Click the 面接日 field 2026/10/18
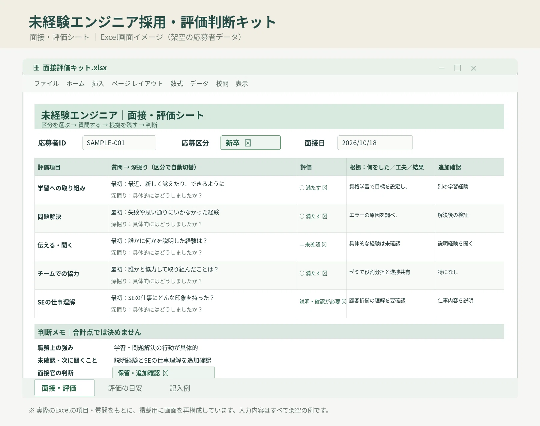540x426 pixels. pos(375,143)
